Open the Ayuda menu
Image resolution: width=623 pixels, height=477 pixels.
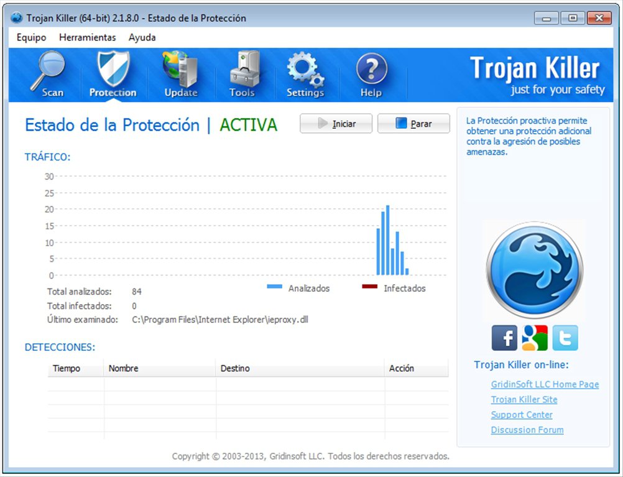coord(142,37)
